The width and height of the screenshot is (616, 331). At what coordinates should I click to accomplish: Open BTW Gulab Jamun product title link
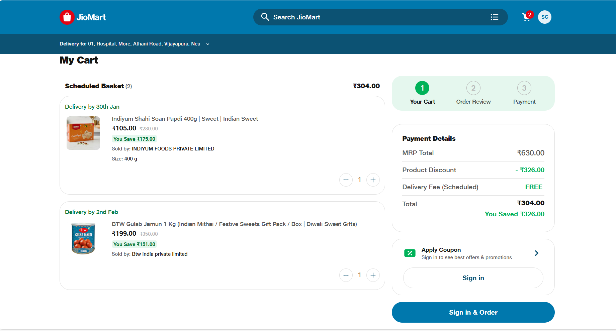[x=234, y=224]
